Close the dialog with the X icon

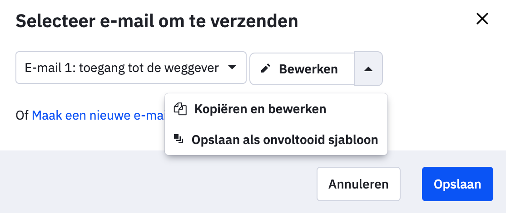coord(481,19)
